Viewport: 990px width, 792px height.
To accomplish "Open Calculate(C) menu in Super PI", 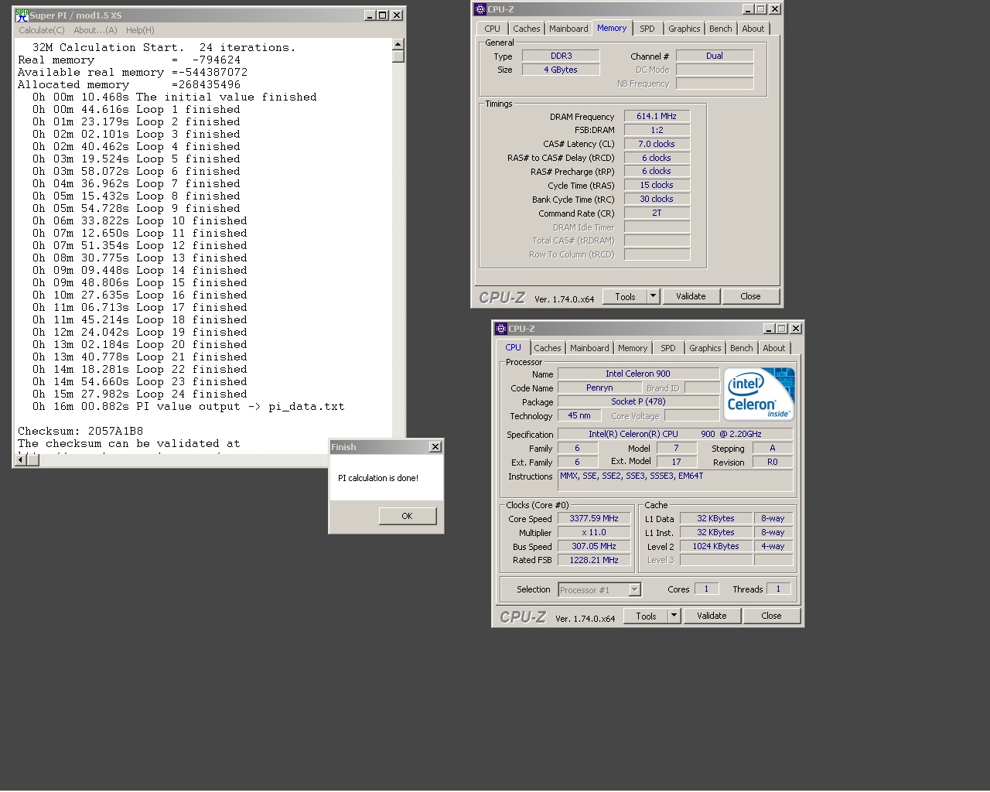I will tap(42, 30).
